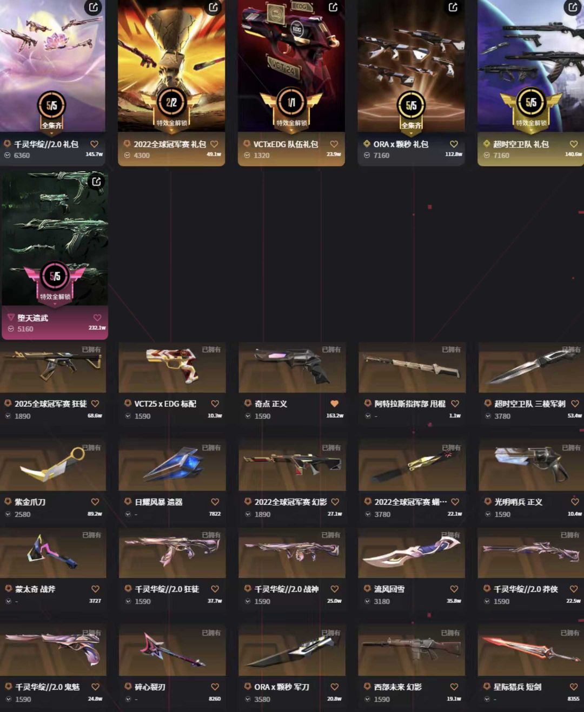Toggle heart on 紫金爪刀 skin
The height and width of the screenshot is (712, 584).
tap(95, 502)
